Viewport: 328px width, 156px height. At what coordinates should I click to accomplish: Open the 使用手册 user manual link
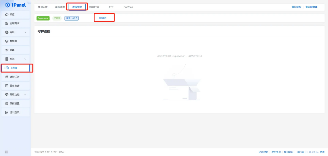coord(276,152)
